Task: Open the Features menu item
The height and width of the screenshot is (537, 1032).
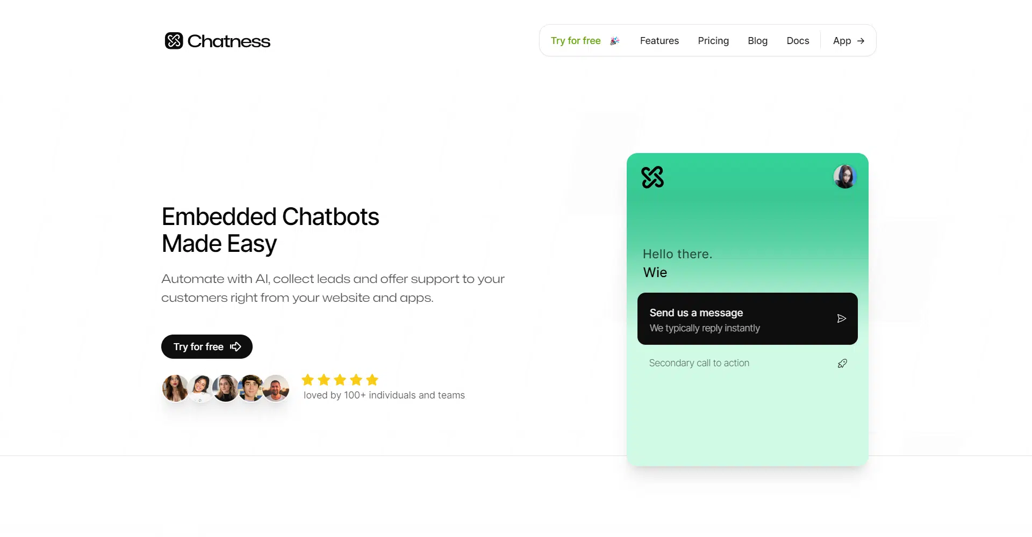Action: [659, 41]
